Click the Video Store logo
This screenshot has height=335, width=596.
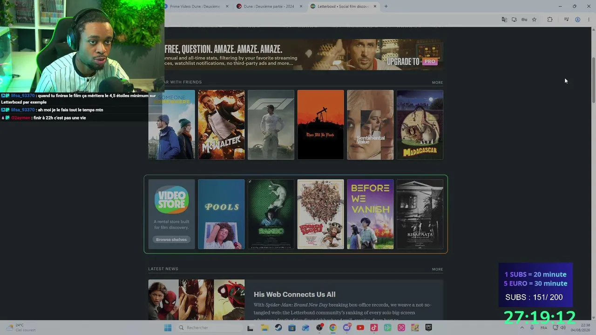click(x=171, y=200)
